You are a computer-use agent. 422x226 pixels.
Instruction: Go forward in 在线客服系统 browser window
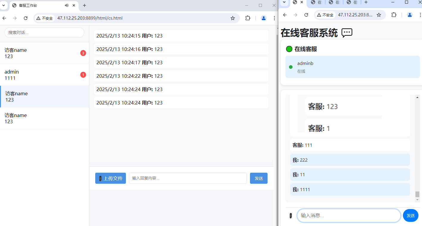pyautogui.click(x=296, y=15)
